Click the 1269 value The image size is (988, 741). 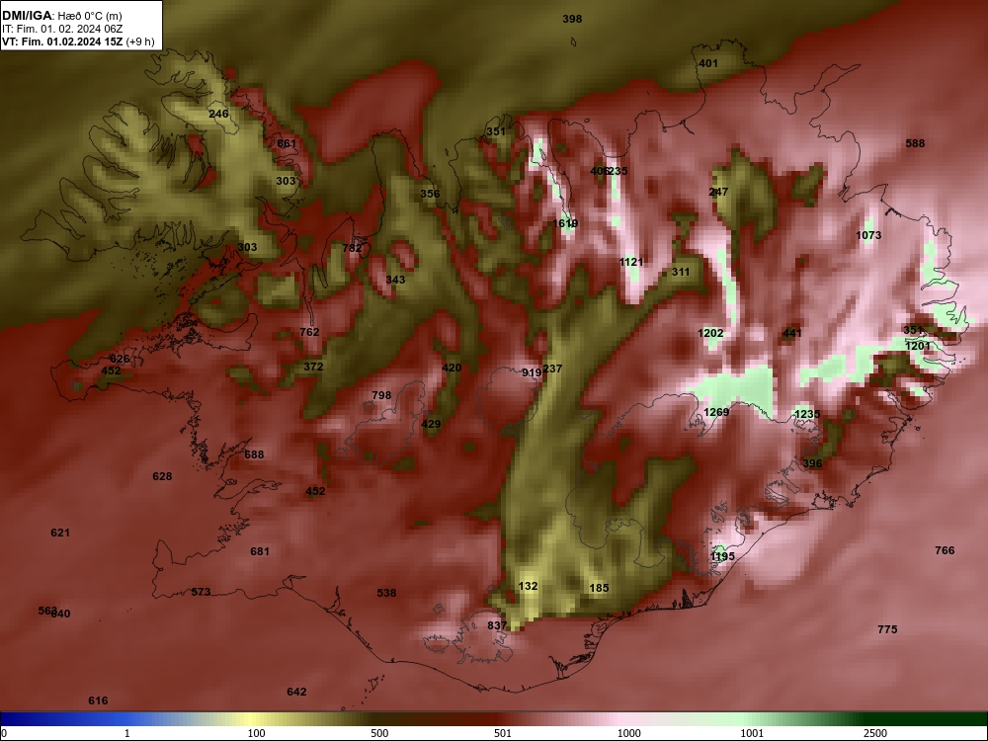coord(716,412)
